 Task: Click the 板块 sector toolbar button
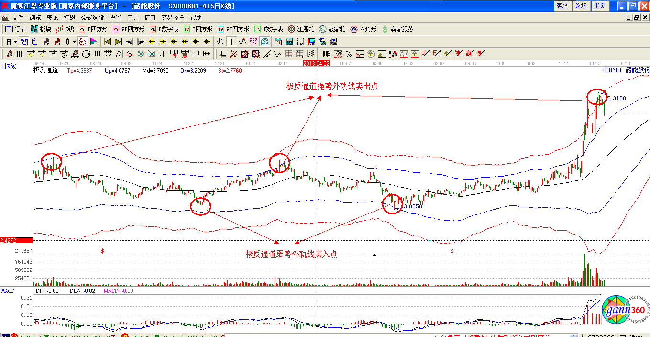pyautogui.click(x=41, y=29)
